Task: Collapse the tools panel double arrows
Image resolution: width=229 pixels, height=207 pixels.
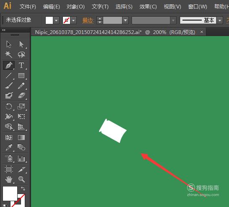Action: tap(4, 30)
